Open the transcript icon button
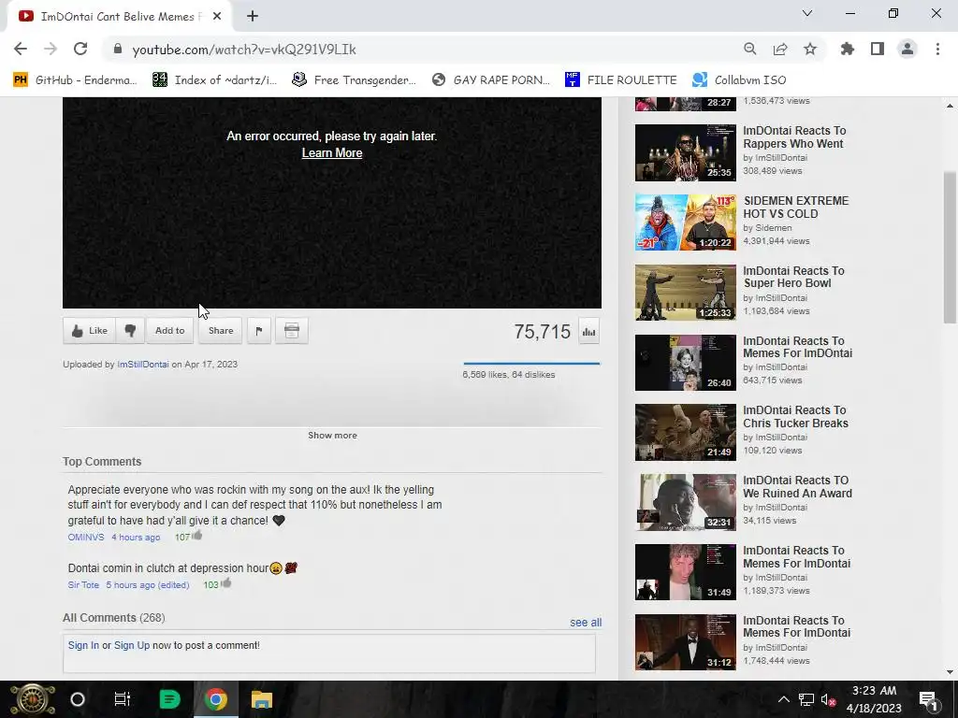Screen dimensions: 958x718 292,330
